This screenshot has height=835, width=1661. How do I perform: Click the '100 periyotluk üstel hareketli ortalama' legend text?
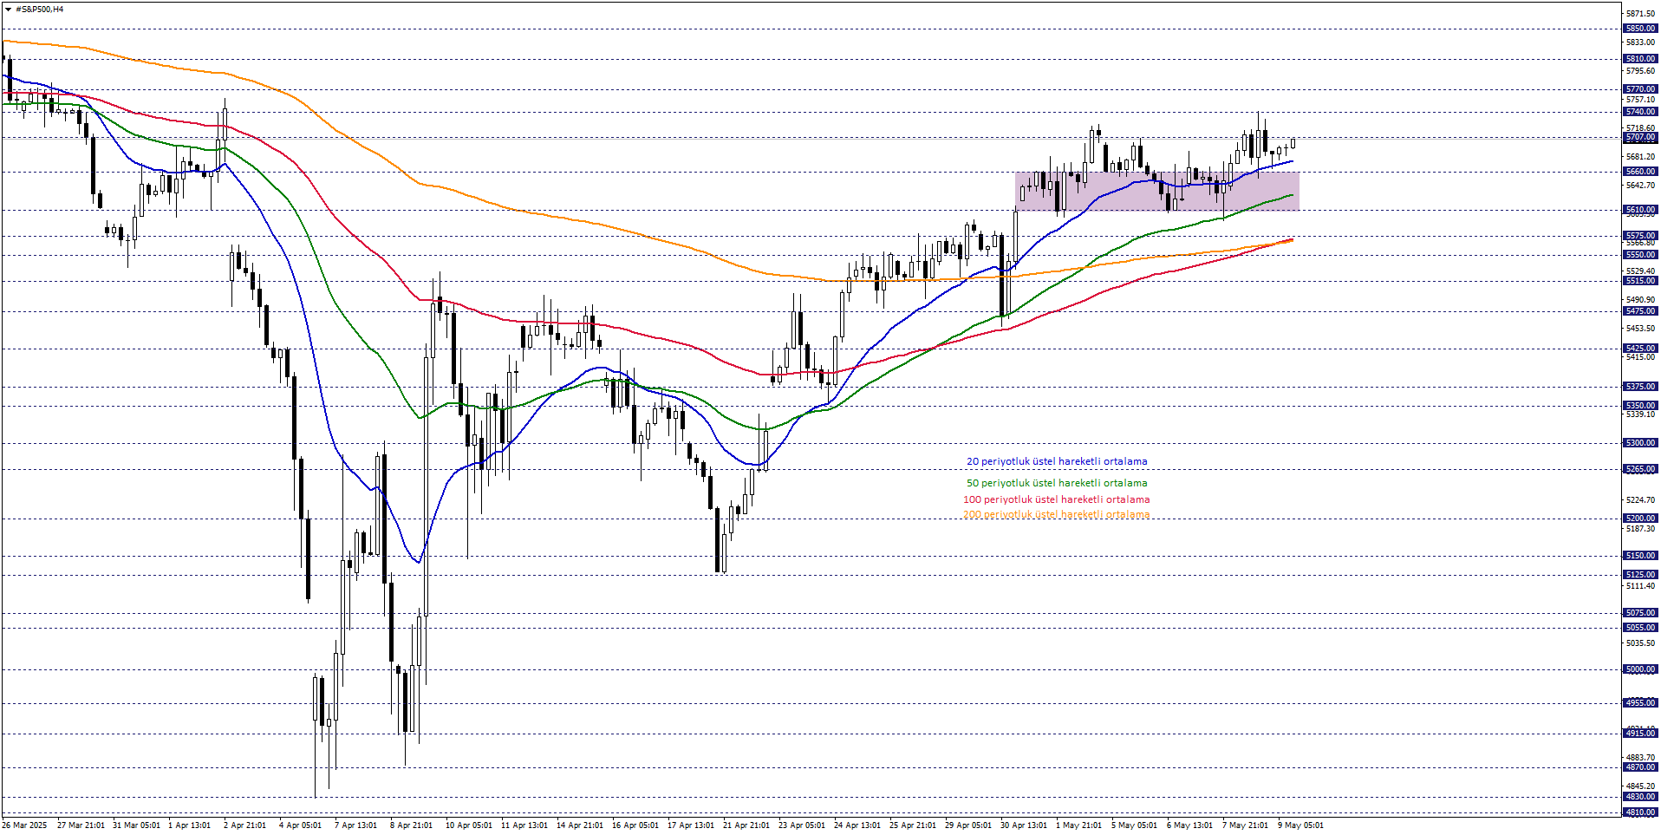(1057, 499)
